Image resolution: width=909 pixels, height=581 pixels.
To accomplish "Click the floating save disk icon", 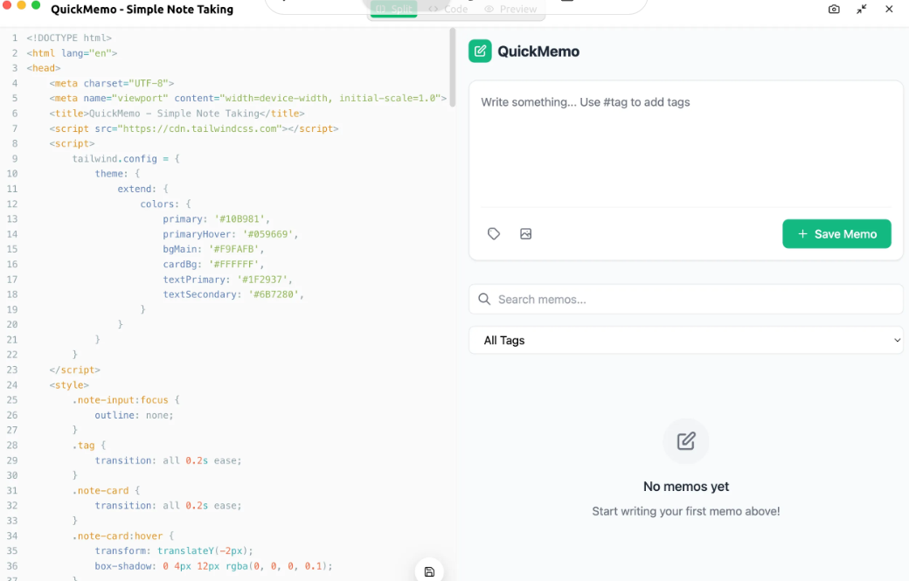I will click(429, 571).
